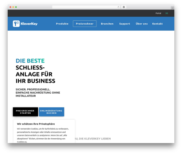Minimize the window with yellow button
The width and height of the screenshot is (182, 154).
(13, 7)
